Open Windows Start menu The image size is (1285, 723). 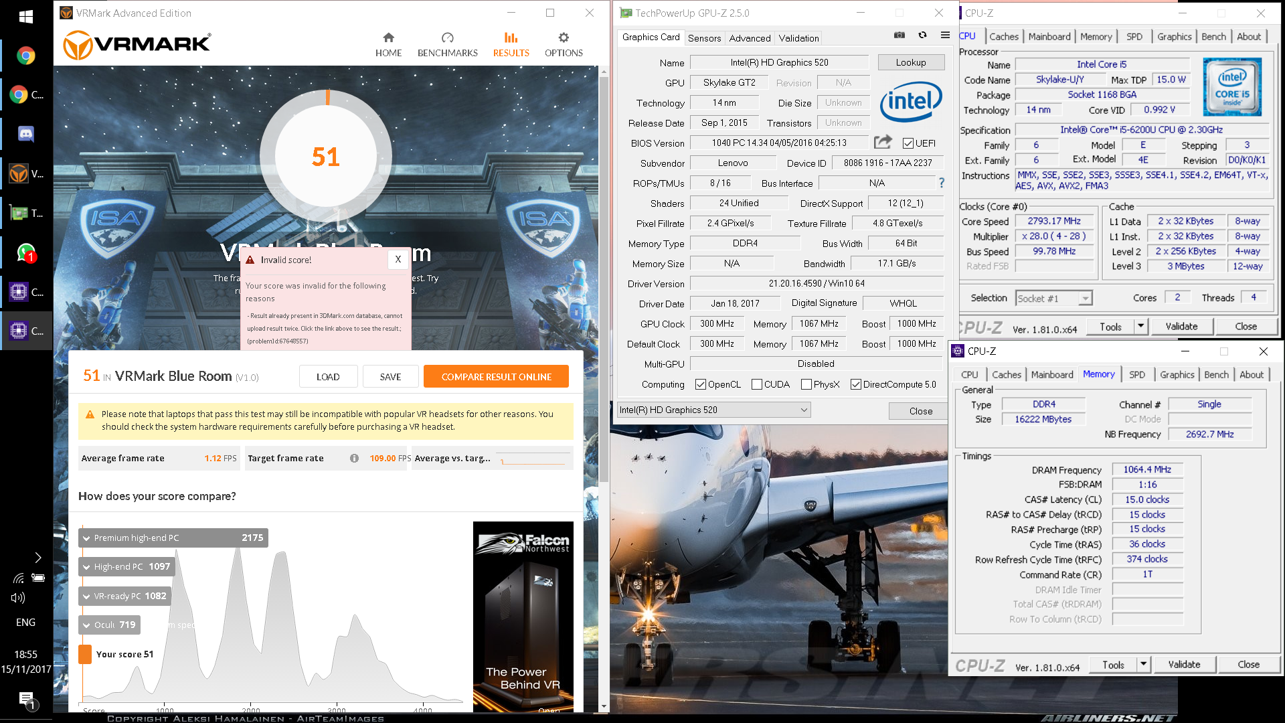click(x=26, y=16)
